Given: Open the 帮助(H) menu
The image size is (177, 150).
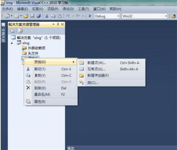Looking at the screenshot, I should click(115, 9).
